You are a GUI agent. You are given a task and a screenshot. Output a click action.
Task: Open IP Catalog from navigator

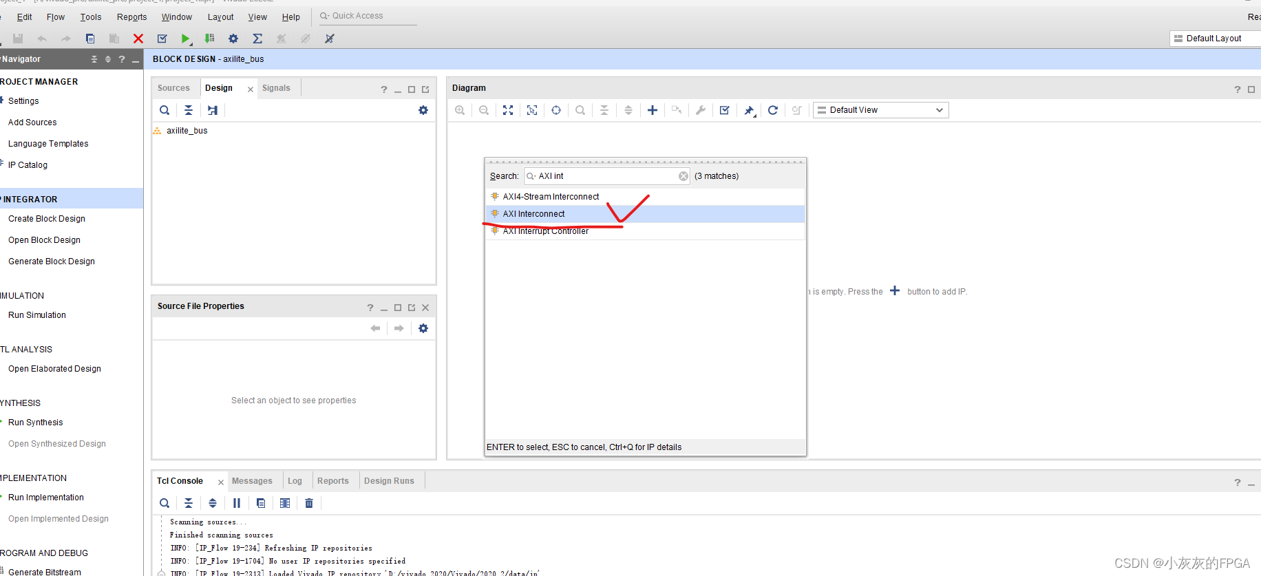click(28, 165)
